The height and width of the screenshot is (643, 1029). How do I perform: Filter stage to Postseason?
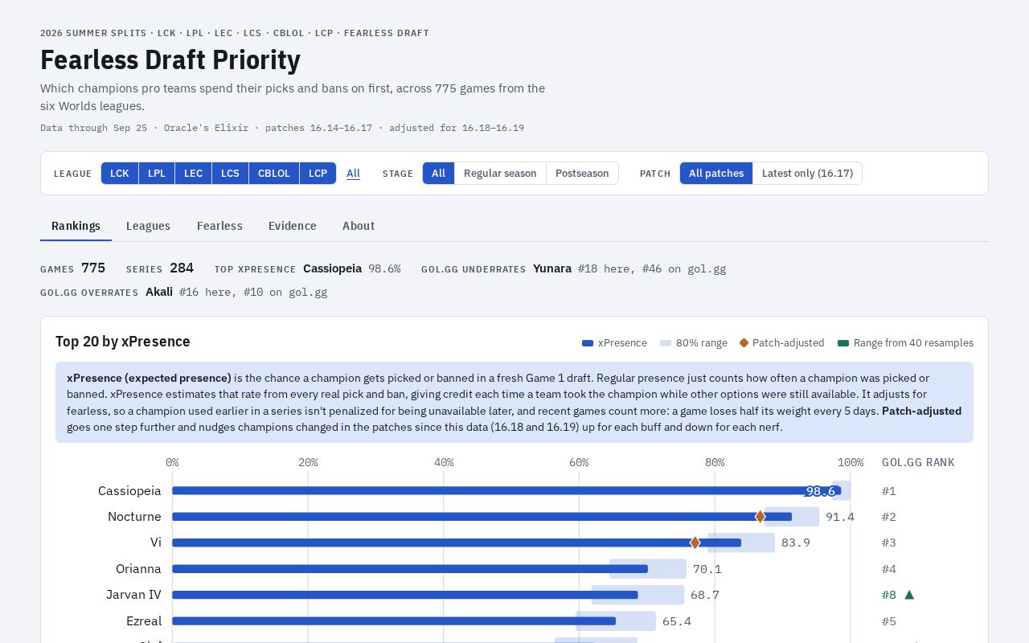pyautogui.click(x=582, y=174)
